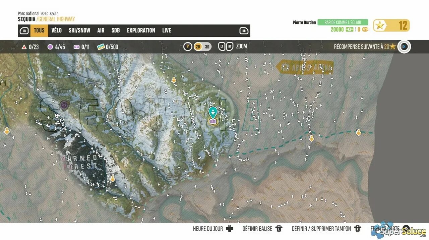The image size is (429, 240).
Task: Click HEURE DU JOUR label
Action: coord(208,229)
